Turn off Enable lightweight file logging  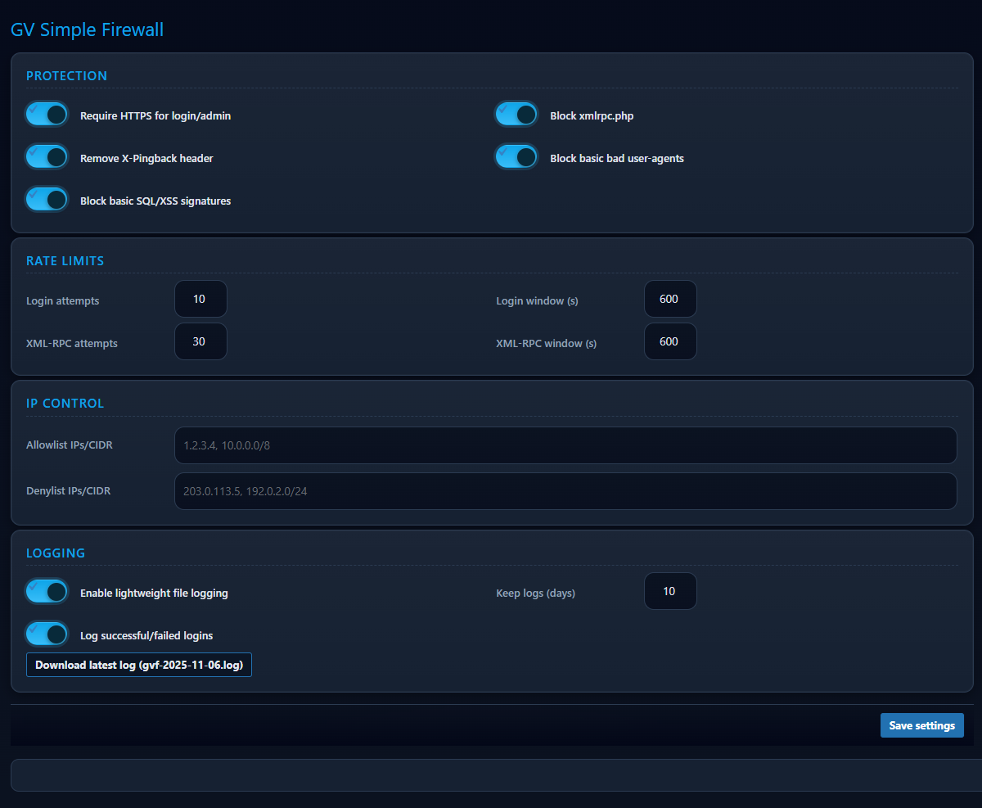coord(47,591)
